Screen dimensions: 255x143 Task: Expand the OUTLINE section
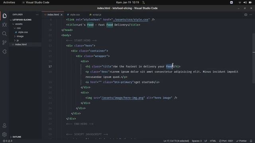(17, 137)
